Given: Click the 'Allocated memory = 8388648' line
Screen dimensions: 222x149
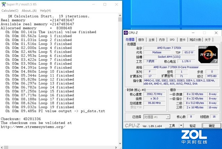Looking at the screenshot, I should pyautogui.click(x=36, y=28).
